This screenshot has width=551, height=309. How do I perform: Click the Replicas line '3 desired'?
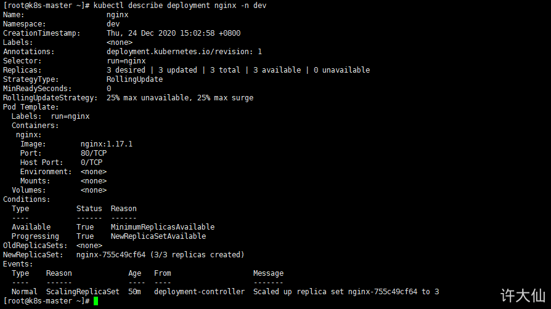pos(126,70)
